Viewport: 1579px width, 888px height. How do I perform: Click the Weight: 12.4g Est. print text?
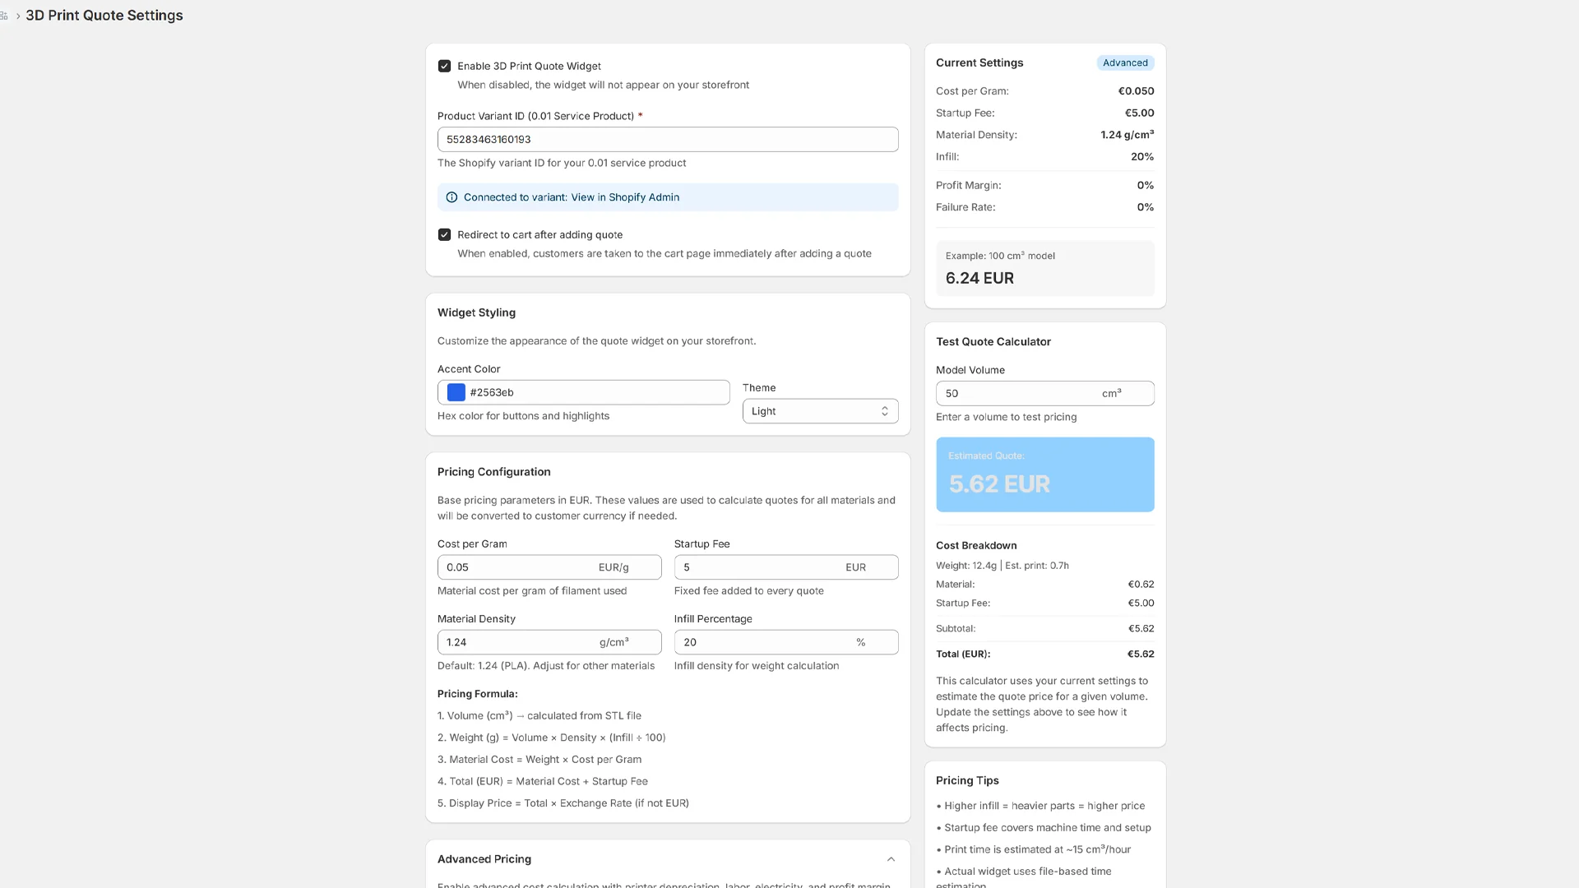coord(1002,566)
